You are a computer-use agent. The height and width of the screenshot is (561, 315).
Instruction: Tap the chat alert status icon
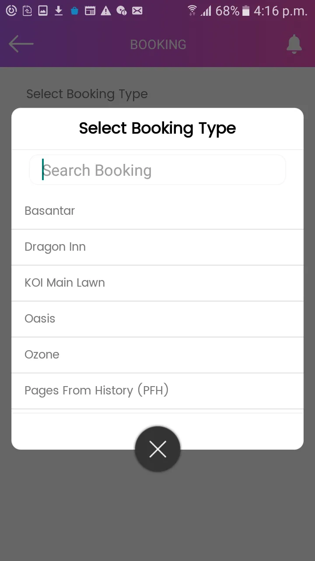[122, 11]
